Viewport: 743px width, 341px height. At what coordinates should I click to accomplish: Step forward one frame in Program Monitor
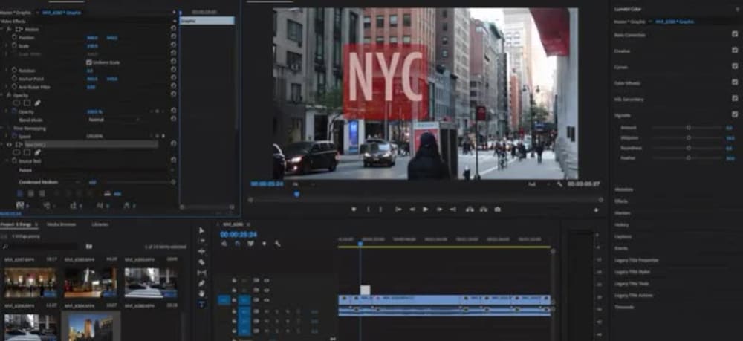pyautogui.click(x=440, y=210)
